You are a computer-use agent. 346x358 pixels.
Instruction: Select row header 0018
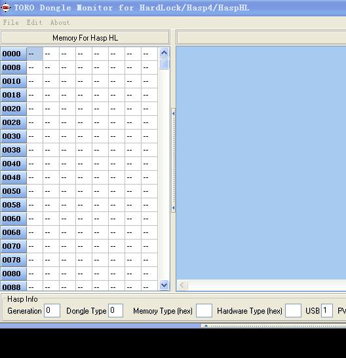pyautogui.click(x=14, y=95)
